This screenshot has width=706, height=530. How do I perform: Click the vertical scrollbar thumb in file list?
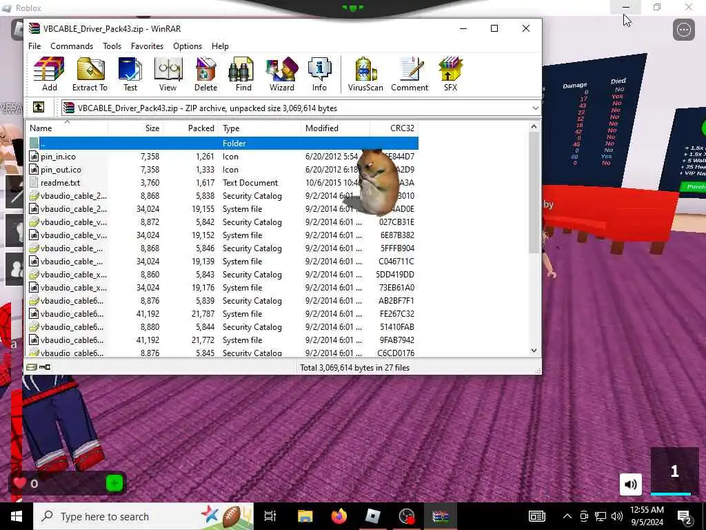pos(534,193)
